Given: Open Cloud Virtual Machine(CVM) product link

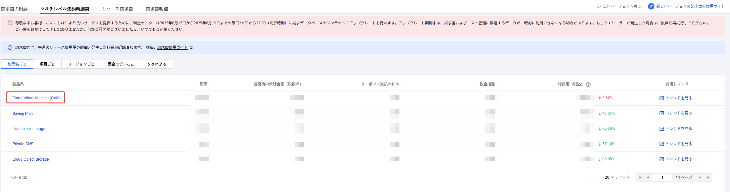Looking at the screenshot, I should click(x=37, y=98).
